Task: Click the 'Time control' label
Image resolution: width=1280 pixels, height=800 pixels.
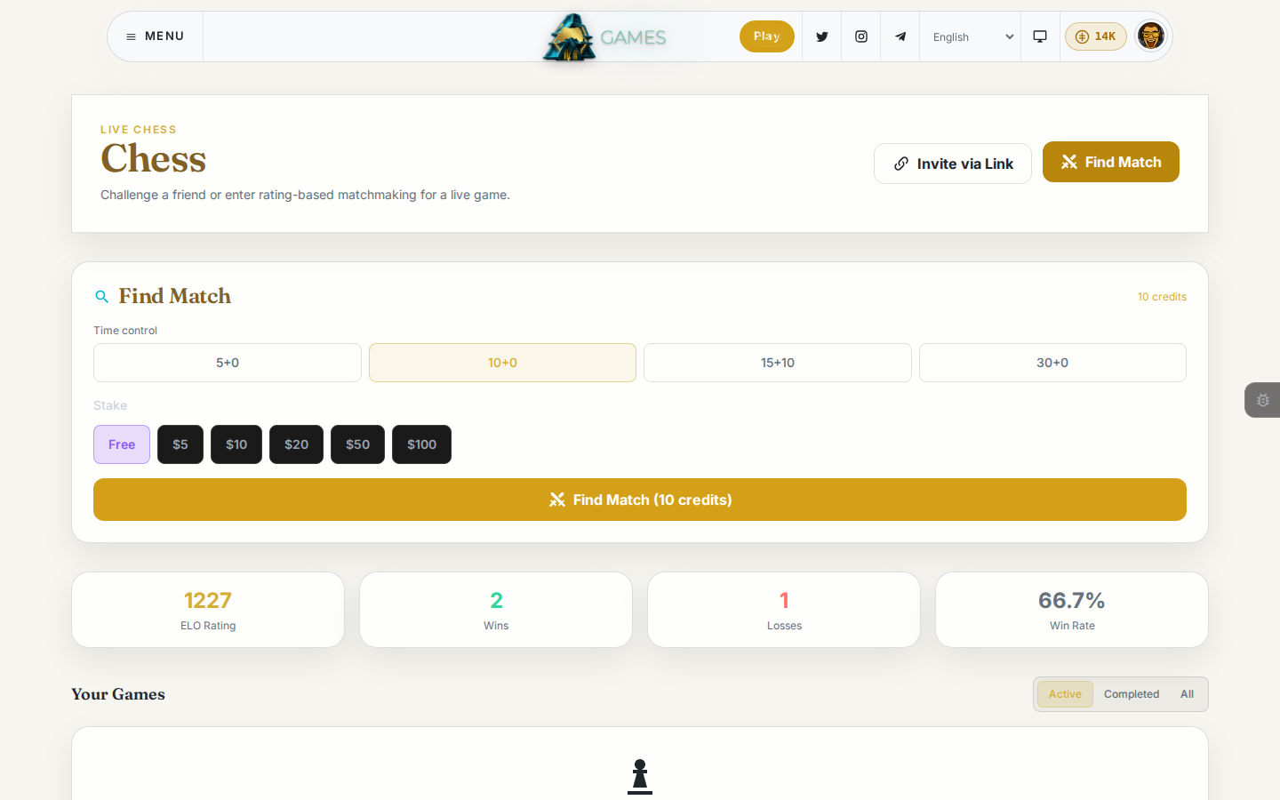Action: [125, 331]
